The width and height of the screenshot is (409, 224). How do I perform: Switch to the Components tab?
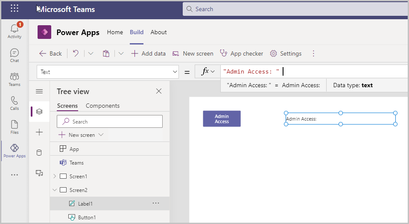click(102, 106)
